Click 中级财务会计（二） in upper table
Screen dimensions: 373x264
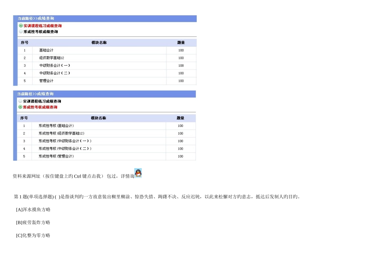55,73
